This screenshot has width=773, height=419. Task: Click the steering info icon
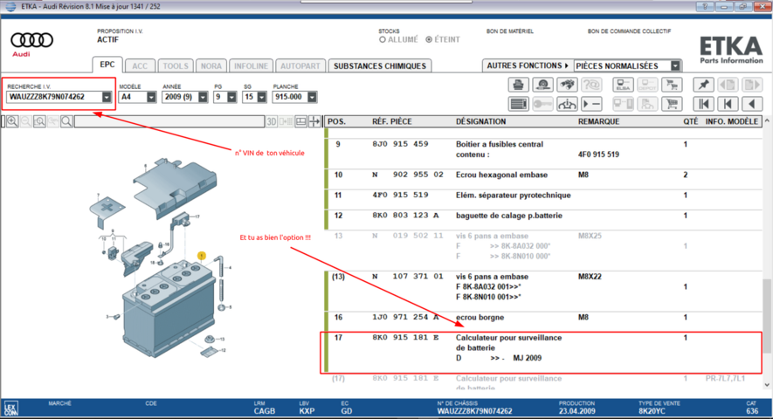[567, 104]
